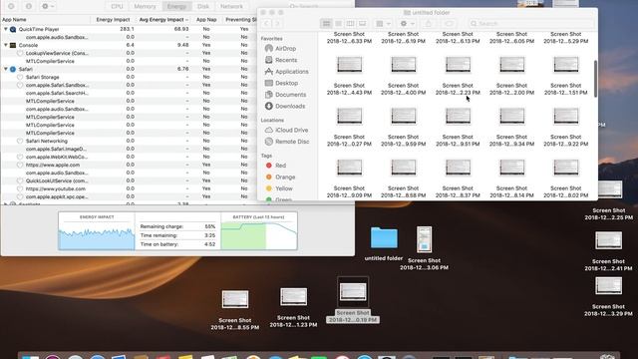Image resolution: width=638 pixels, height=359 pixels.
Task: Open the Network tab
Action: [231, 7]
